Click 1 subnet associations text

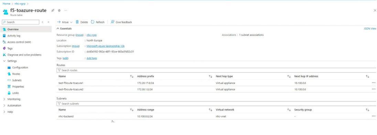click(x=251, y=35)
